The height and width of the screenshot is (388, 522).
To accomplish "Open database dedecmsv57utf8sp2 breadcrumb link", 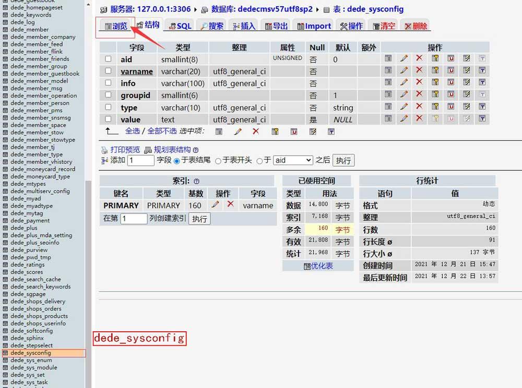I will [262, 9].
